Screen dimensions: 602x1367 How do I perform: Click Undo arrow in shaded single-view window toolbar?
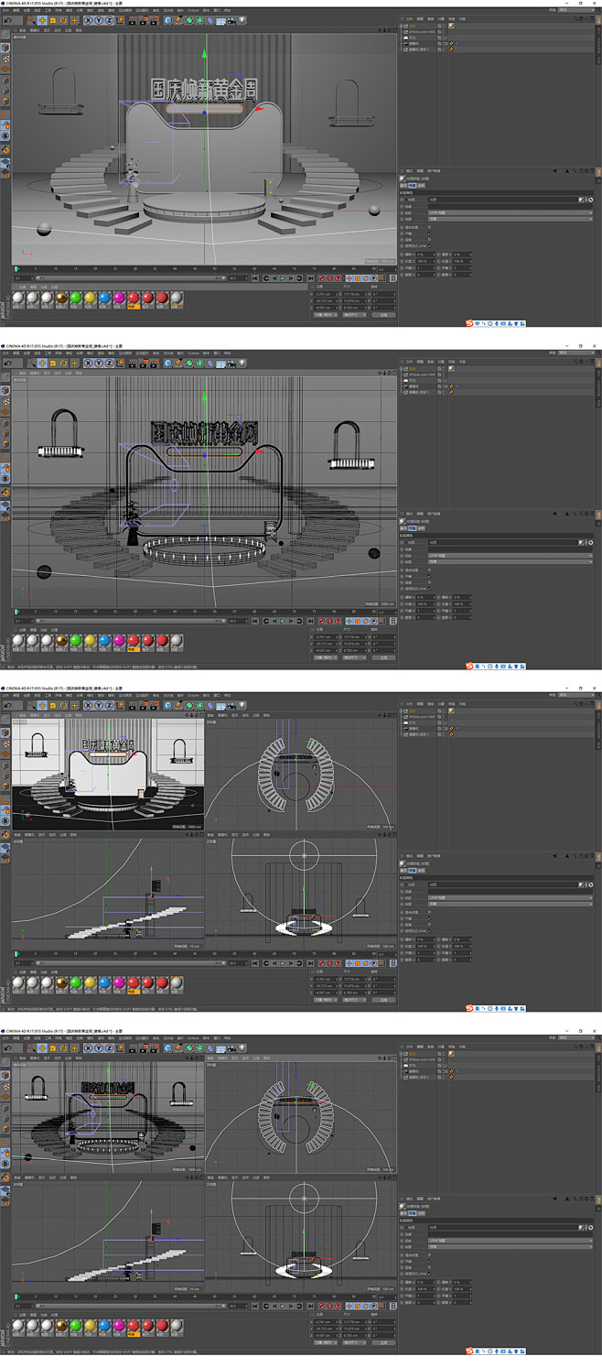tap(7, 20)
